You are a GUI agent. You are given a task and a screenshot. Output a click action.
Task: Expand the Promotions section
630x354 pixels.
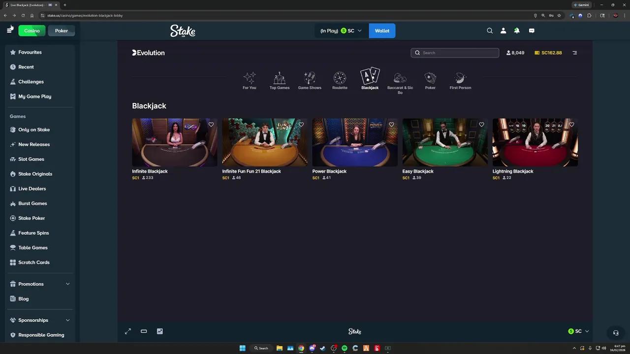tap(39, 284)
